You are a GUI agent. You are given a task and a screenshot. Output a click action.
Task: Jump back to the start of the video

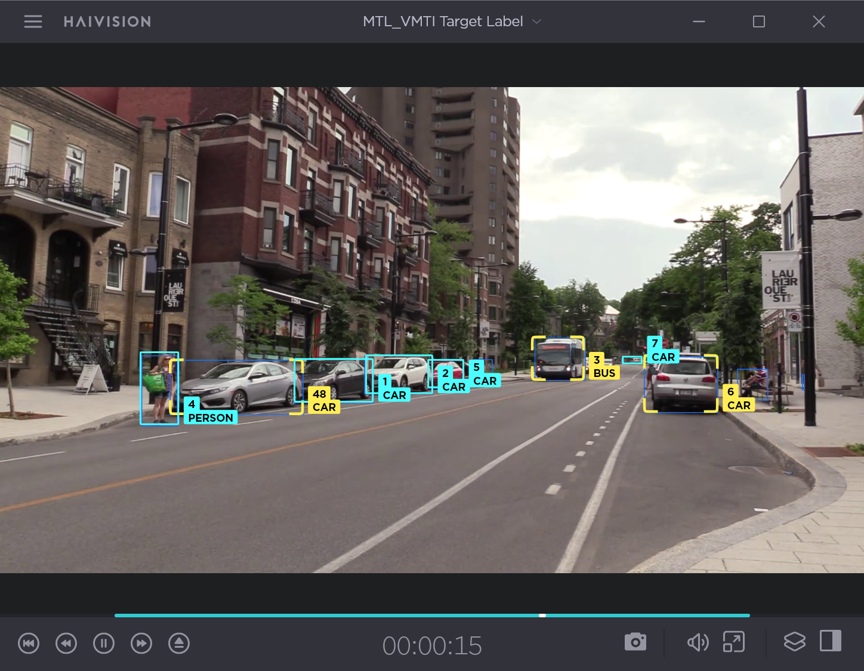click(29, 643)
